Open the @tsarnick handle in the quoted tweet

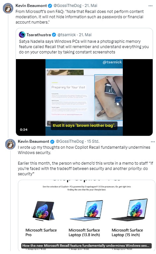click(x=67, y=35)
